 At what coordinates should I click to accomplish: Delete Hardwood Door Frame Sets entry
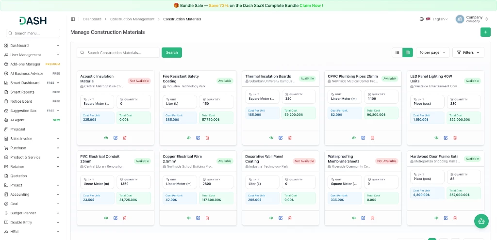pyautogui.click(x=455, y=218)
